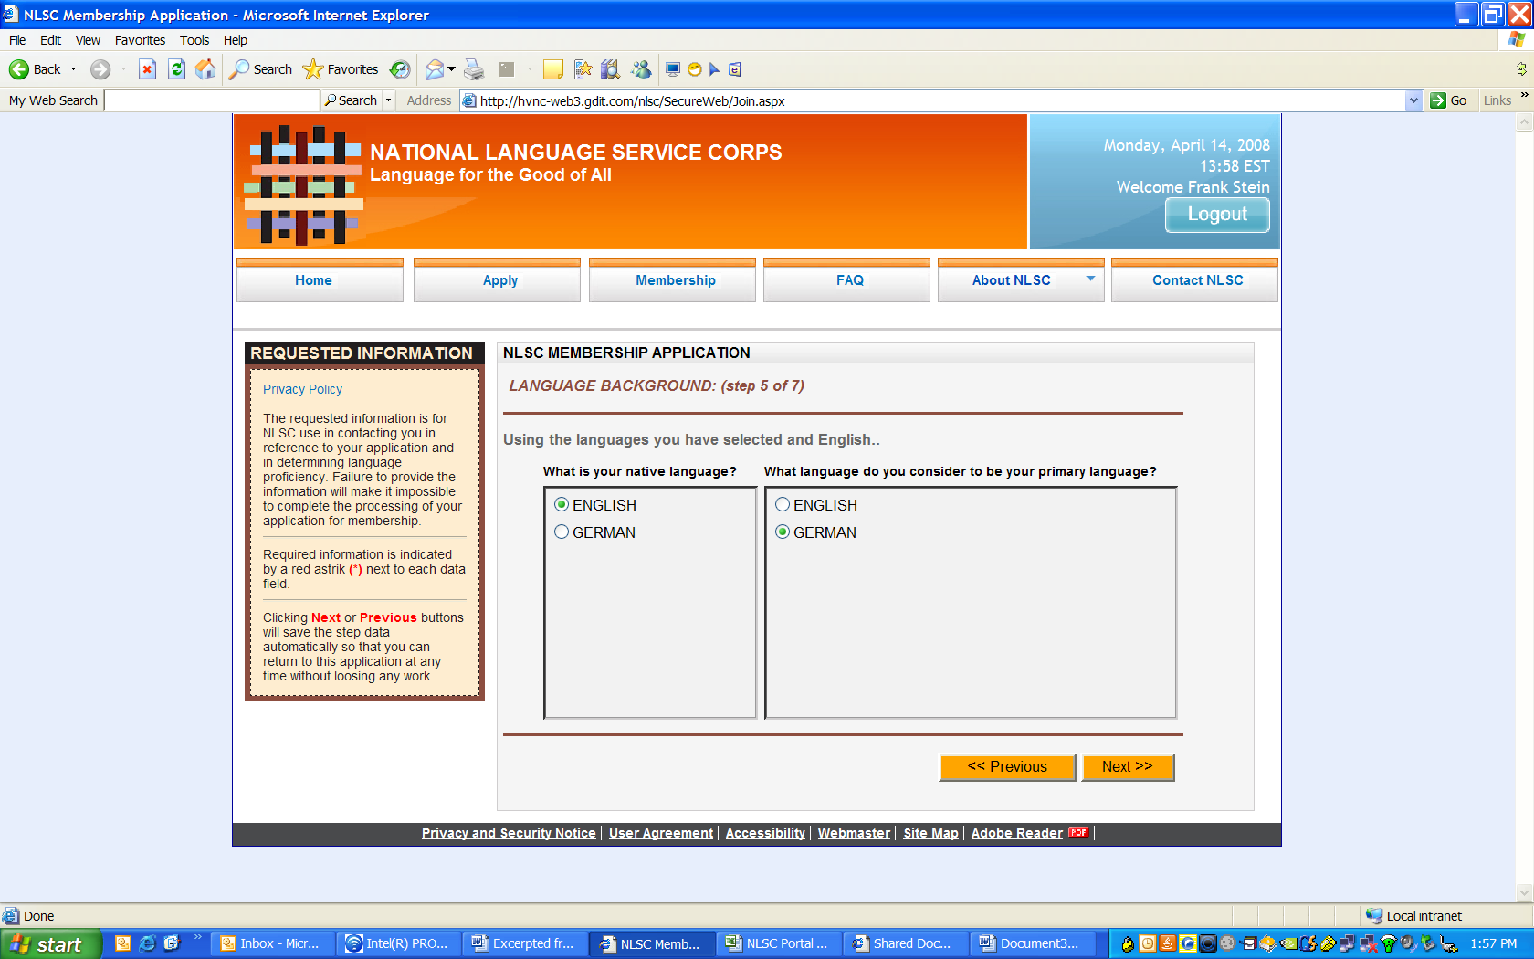Open the User Agreement footer link
Image resolution: width=1534 pixels, height=959 pixels.
coord(661,833)
